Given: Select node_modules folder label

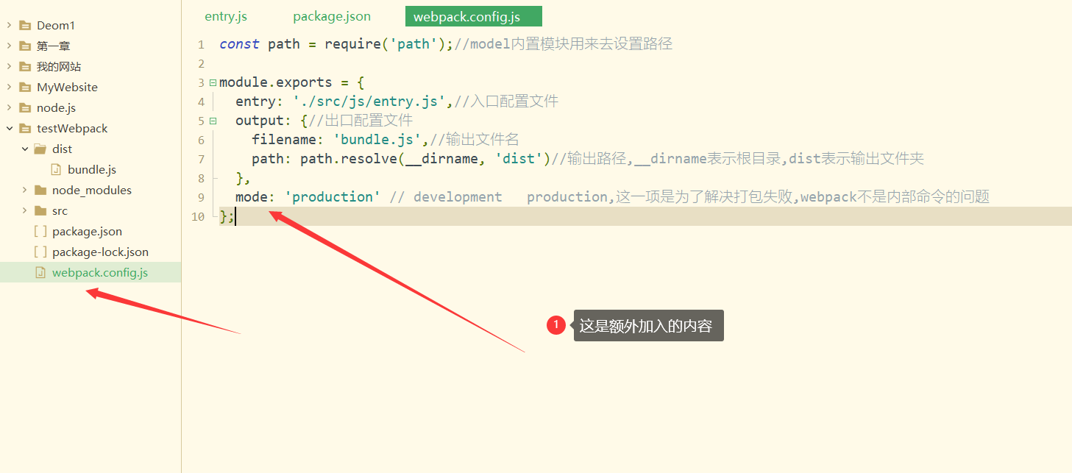Looking at the screenshot, I should coord(92,190).
